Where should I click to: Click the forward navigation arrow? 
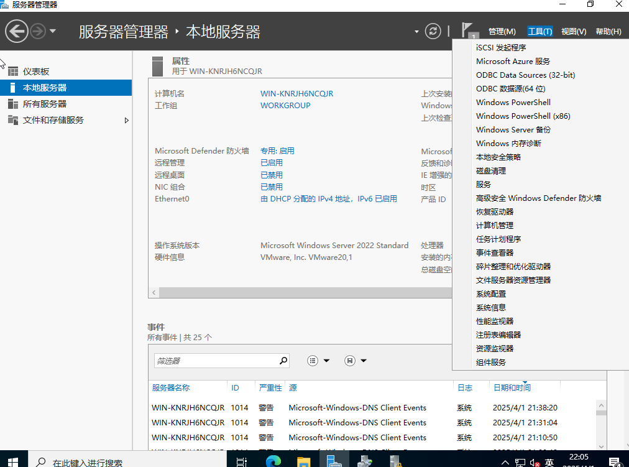point(38,31)
